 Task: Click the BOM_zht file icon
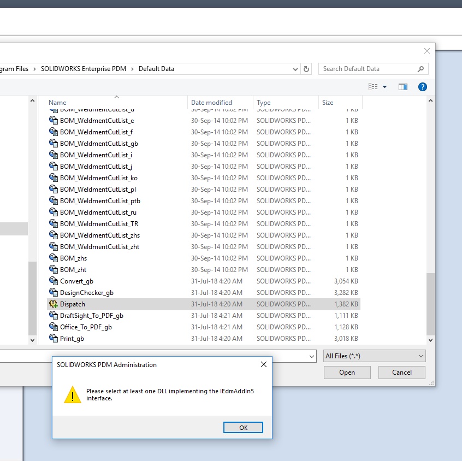[54, 269]
